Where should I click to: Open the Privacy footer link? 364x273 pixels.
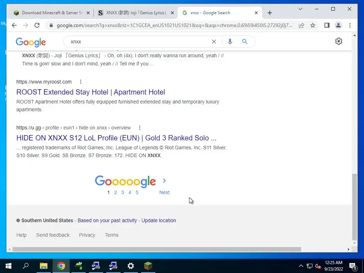coord(87,235)
